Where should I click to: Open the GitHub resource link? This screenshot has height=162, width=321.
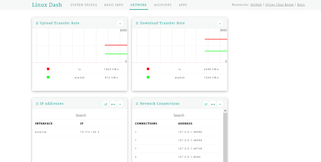256,5
